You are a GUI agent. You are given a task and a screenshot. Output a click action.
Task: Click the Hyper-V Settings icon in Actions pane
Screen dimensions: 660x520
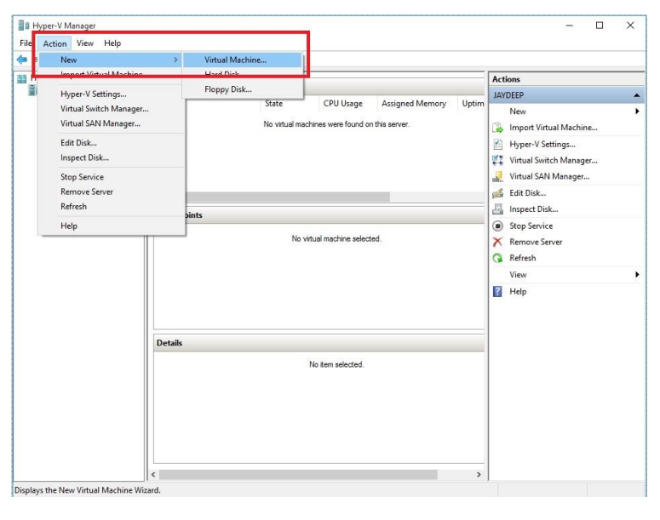coord(498,145)
